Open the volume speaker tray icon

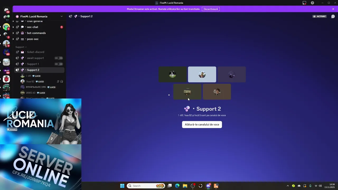click(320, 186)
